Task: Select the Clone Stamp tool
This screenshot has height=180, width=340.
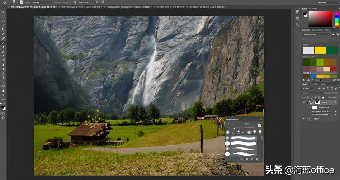Action: (x=3, y=47)
